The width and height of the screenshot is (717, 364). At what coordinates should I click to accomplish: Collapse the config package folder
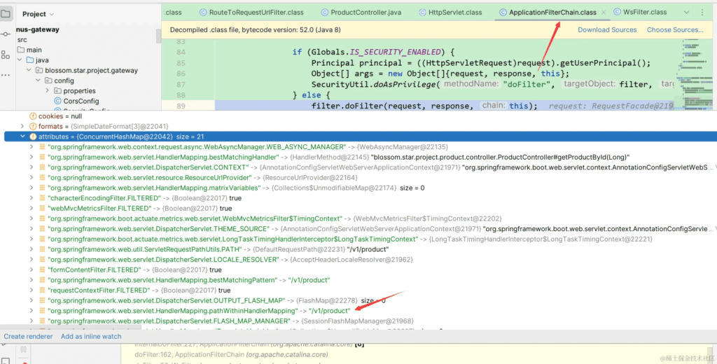tap(39, 80)
